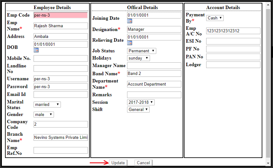Click the Department Name input field
273x168 pixels.
[154, 84]
